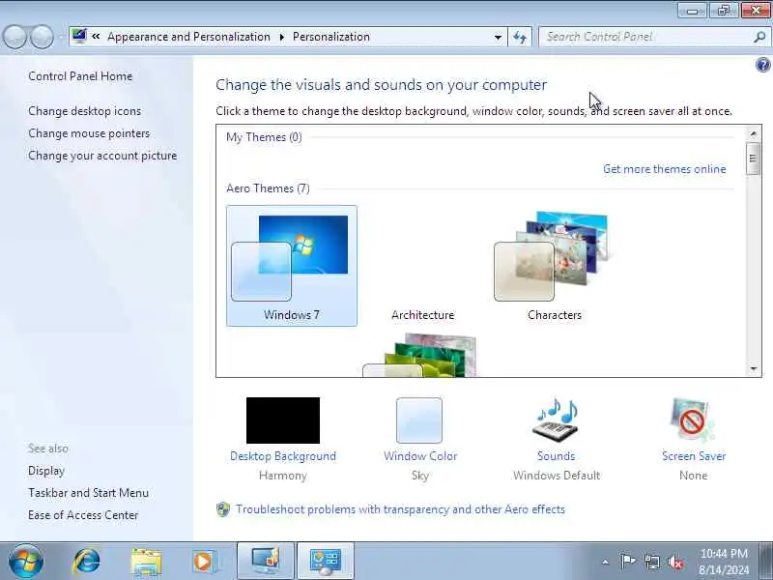
Task: Click the Show desktop strip at taskbar end
Action: (x=765, y=562)
